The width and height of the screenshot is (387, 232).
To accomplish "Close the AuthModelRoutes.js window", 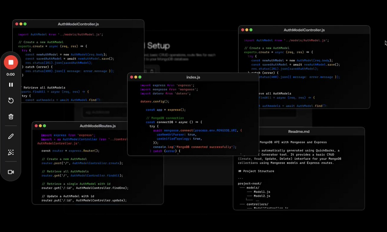I will (36, 126).
